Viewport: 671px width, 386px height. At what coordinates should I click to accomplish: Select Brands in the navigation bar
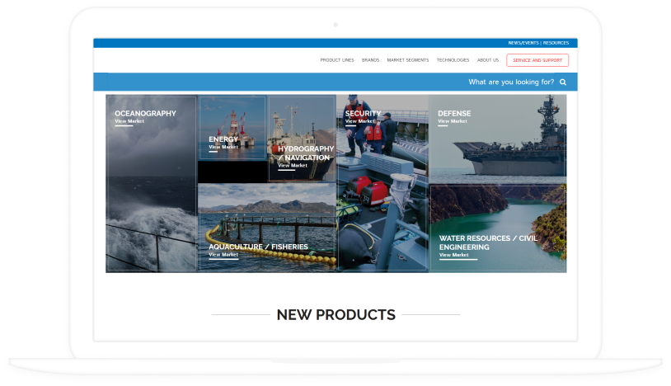coord(370,60)
